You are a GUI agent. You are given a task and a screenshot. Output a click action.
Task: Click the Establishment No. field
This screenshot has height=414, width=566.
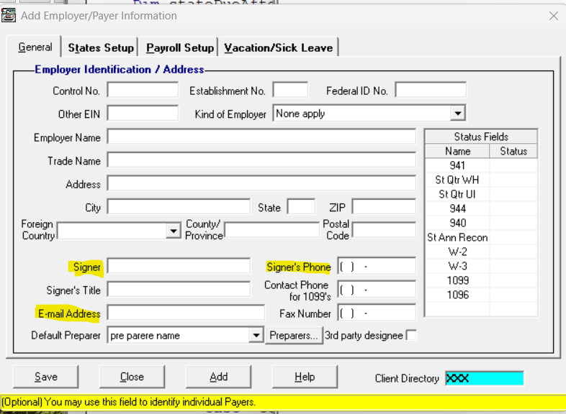pyautogui.click(x=291, y=90)
